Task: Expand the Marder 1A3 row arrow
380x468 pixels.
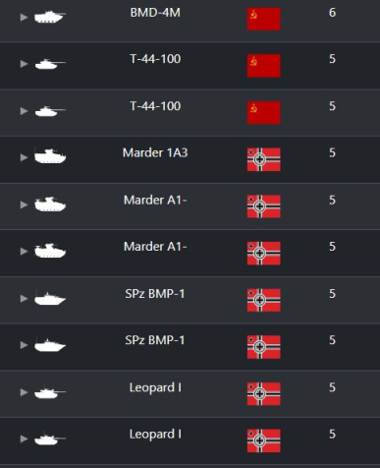Action: tap(24, 157)
